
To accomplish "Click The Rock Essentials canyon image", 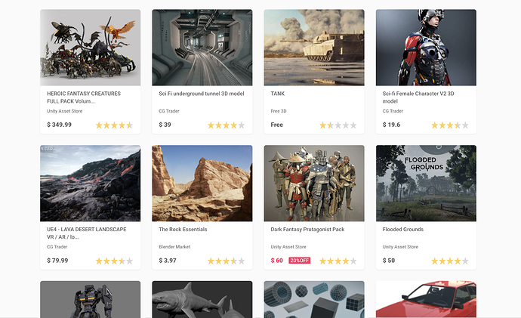I will [202, 183].
